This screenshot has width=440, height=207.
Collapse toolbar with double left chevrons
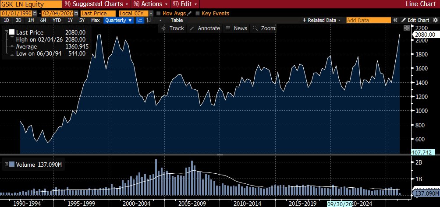pos(395,20)
